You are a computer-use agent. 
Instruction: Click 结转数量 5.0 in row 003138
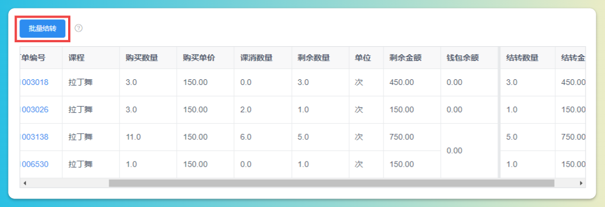pos(512,137)
